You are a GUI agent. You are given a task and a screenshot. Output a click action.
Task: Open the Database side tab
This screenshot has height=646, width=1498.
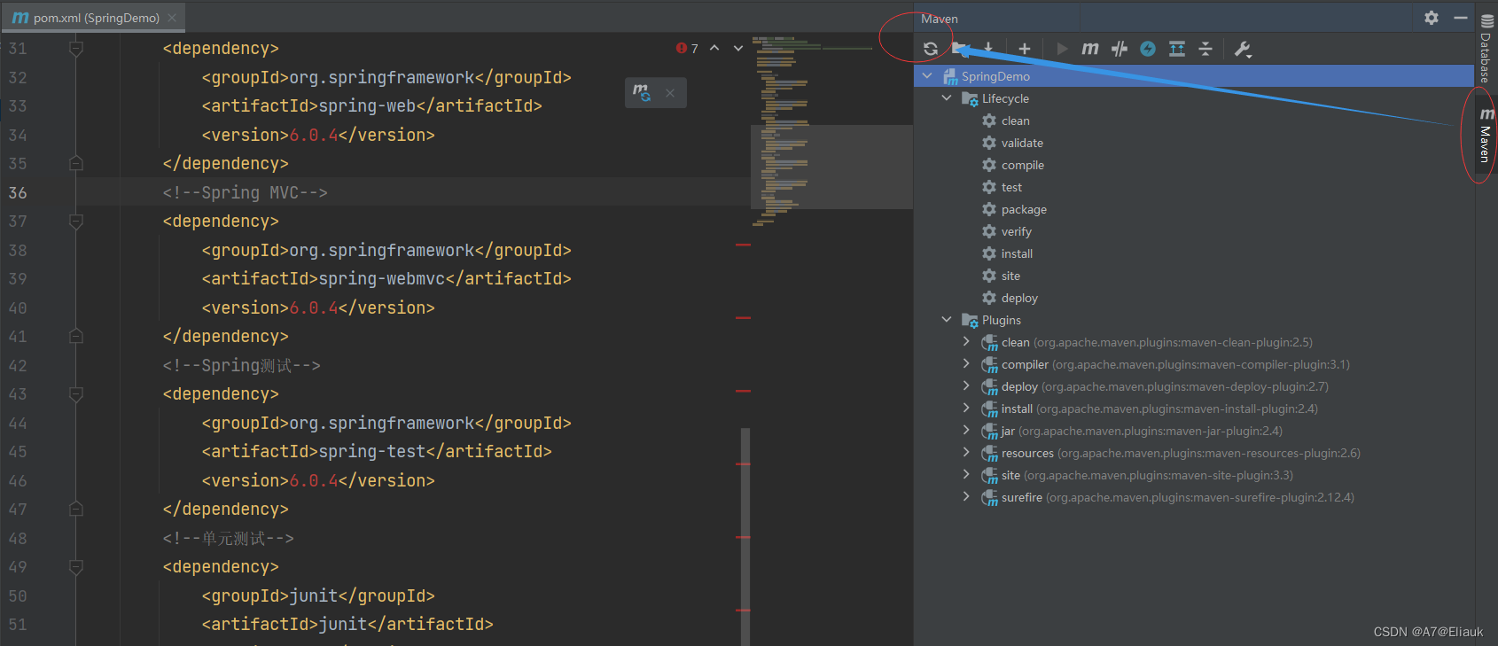click(x=1486, y=49)
